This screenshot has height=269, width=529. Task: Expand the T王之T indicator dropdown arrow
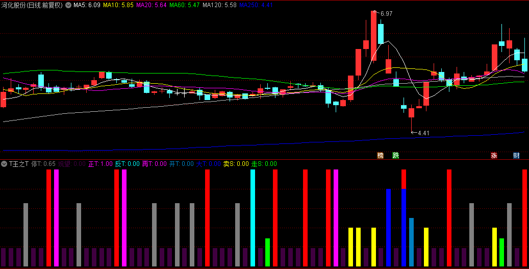pyautogui.click(x=4, y=164)
